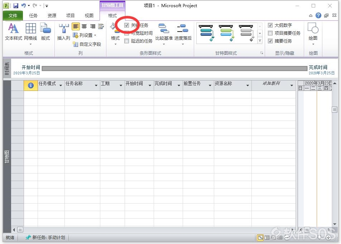Screen dimensions: 341x244
Task: Open the 文本样式 text styles tool
Action: (14, 32)
